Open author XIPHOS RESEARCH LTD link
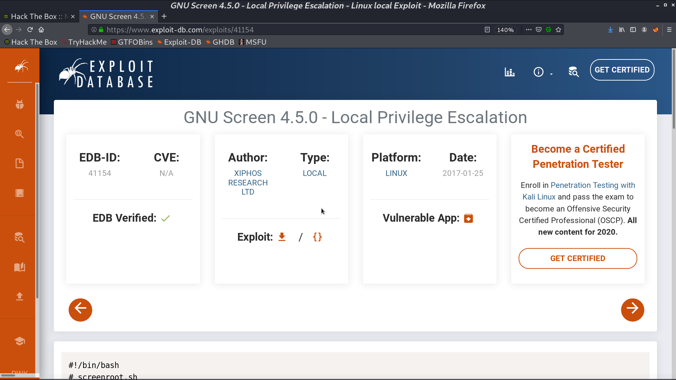676x380 pixels. 248,183
